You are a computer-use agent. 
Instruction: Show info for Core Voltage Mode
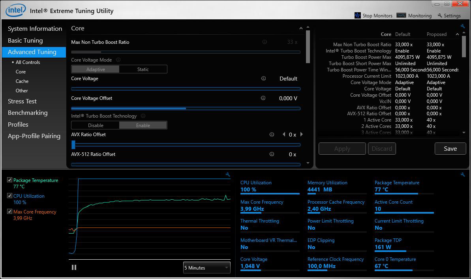(x=118, y=60)
